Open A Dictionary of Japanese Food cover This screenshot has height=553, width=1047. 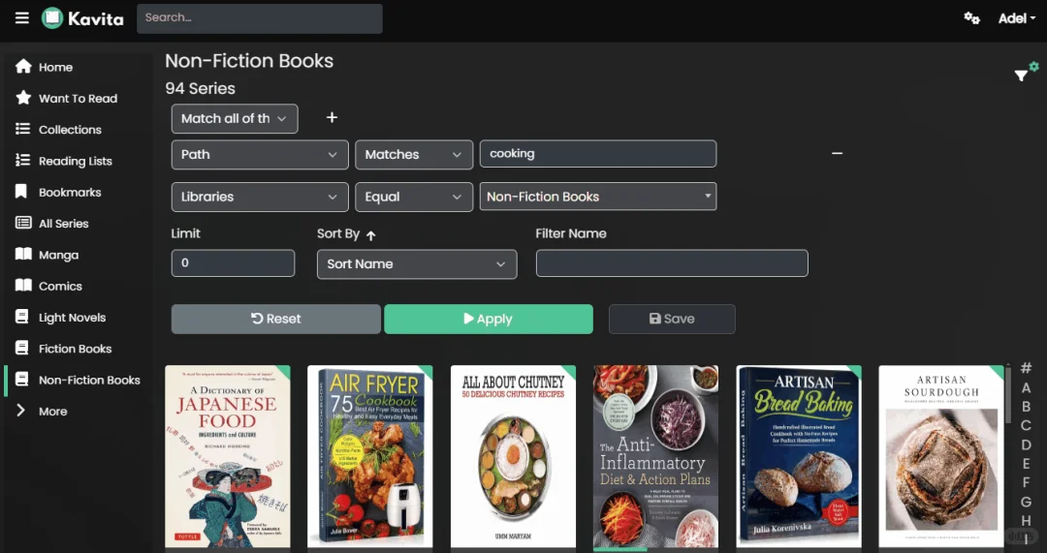coord(228,456)
